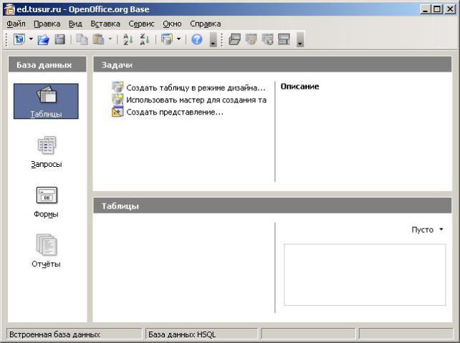Select the Отчёты icon in database pane
The image size is (460, 343).
pyautogui.click(x=47, y=251)
